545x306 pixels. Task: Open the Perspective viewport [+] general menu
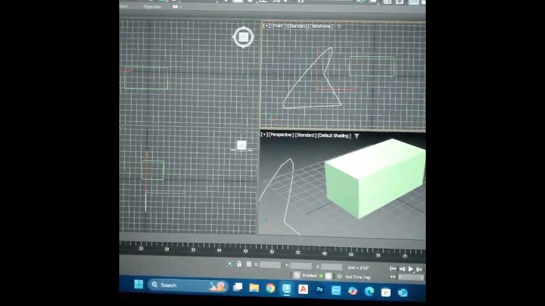pyautogui.click(x=264, y=135)
